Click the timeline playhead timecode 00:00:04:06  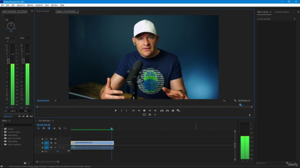[44, 125]
